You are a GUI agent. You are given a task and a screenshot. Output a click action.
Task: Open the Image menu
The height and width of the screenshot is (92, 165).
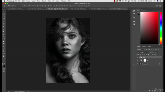[x=28, y=1]
